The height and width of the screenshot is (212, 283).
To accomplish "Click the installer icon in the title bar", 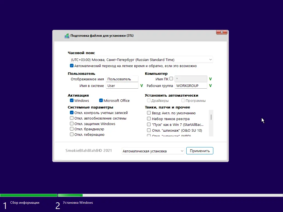I will tap(67, 36).
